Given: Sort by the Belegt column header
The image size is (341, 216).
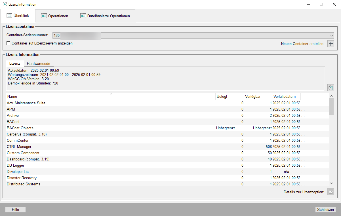Looking at the screenshot, I should tap(230, 96).
